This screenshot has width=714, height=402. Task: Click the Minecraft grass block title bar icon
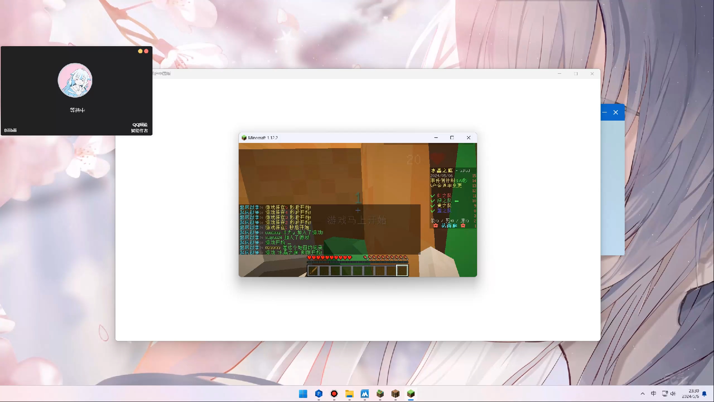pyautogui.click(x=244, y=138)
